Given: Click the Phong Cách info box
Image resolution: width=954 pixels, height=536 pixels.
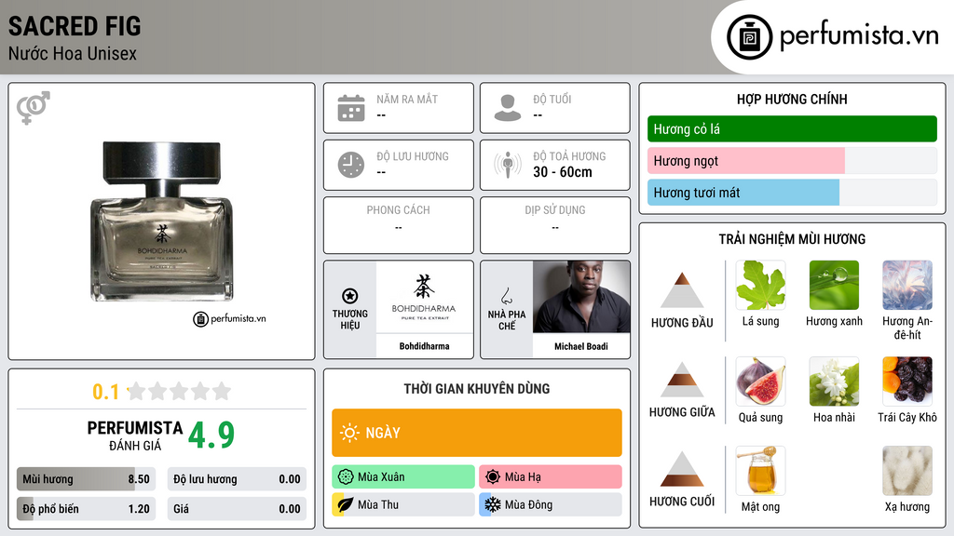Looking at the screenshot, I should pyautogui.click(x=399, y=225).
